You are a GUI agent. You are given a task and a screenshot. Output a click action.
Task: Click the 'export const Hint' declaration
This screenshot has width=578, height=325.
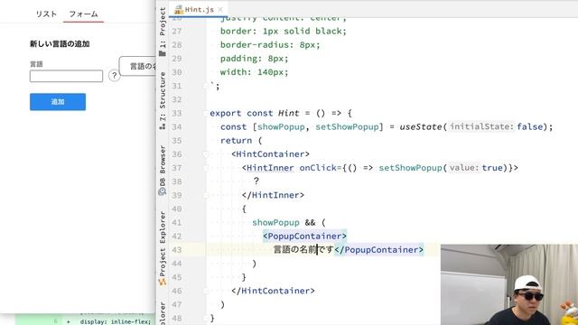tap(255, 114)
